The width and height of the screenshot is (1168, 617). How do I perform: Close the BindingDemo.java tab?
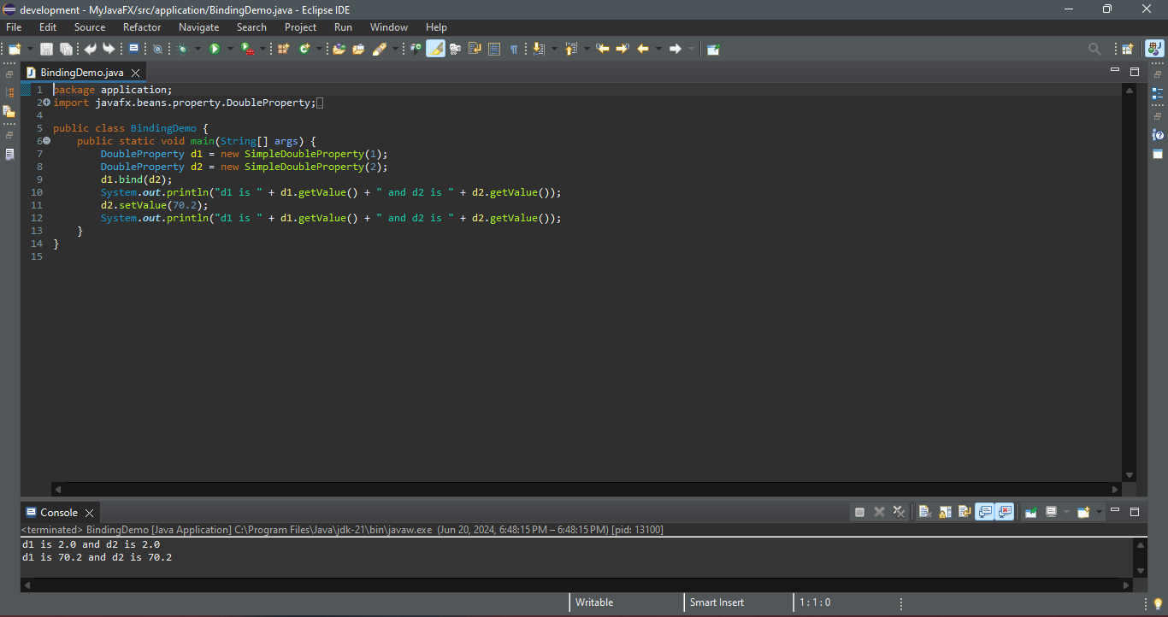click(x=135, y=73)
